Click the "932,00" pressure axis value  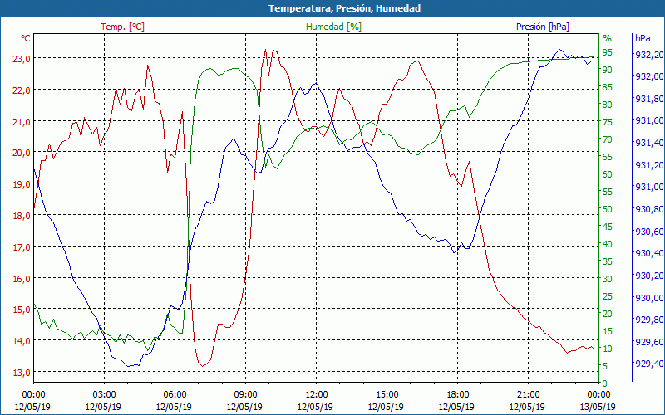pos(648,76)
